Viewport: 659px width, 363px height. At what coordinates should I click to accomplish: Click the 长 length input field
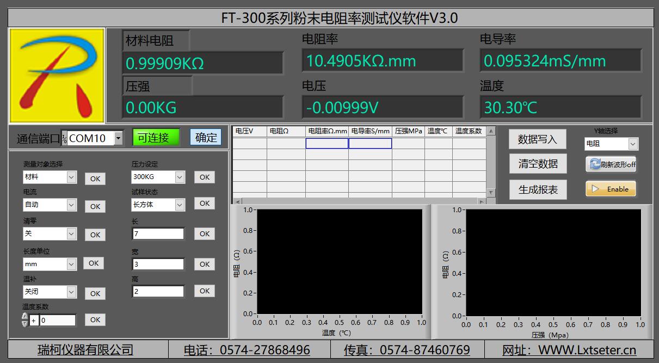[x=158, y=233]
